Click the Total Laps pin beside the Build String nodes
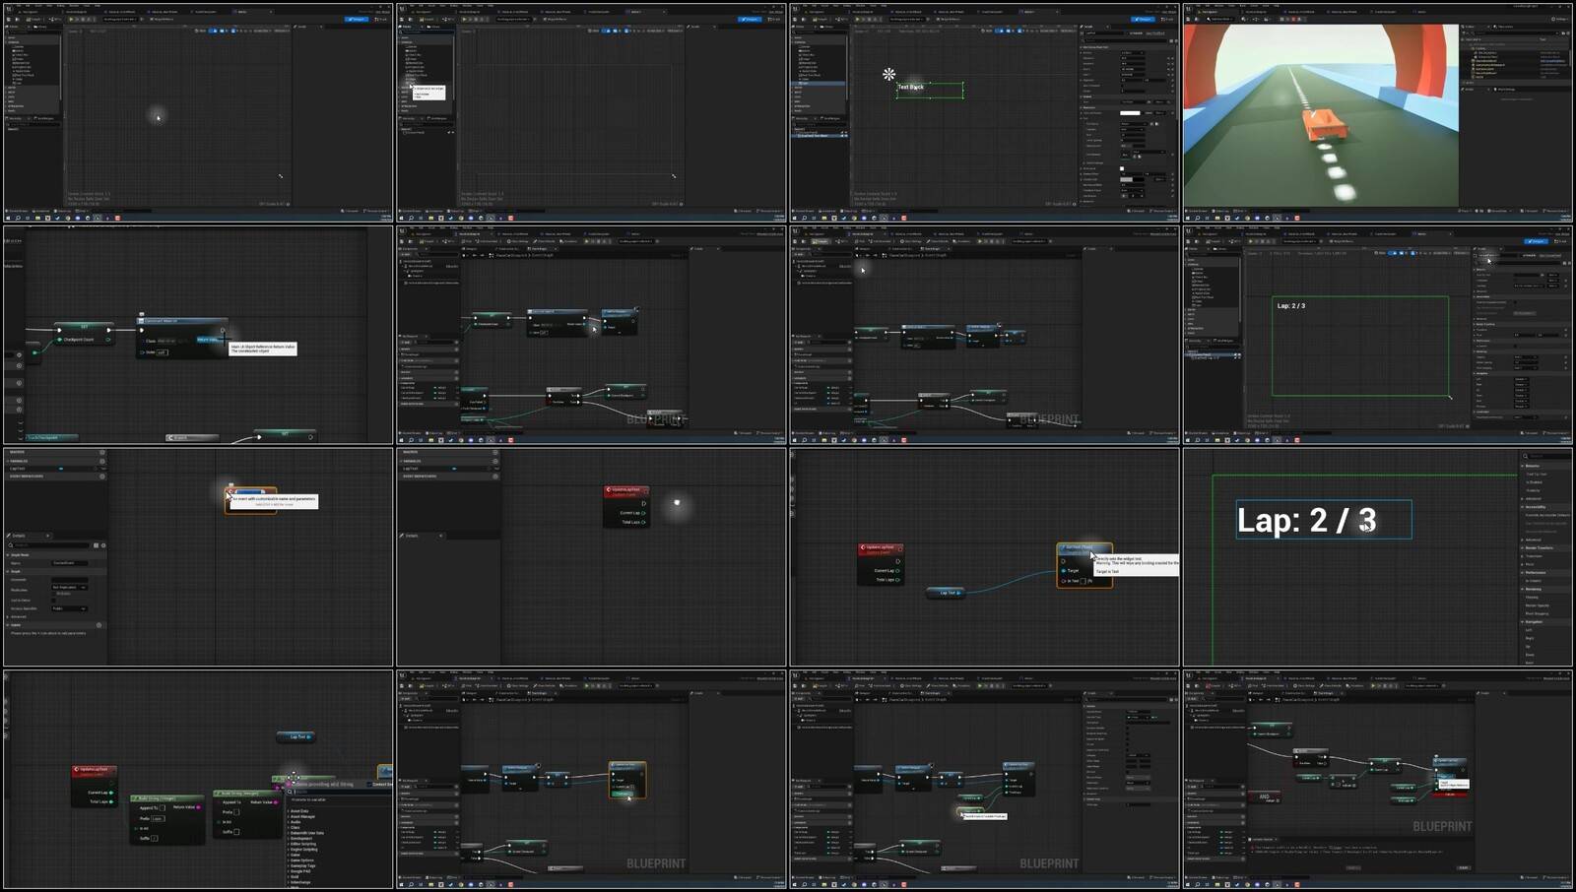 [x=111, y=801]
